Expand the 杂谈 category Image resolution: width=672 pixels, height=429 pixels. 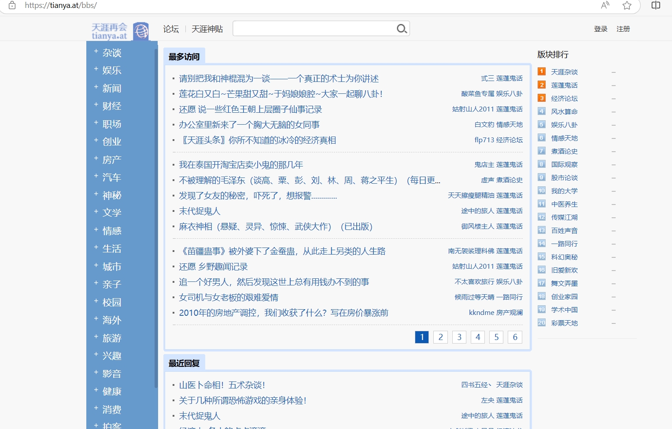[x=112, y=53]
